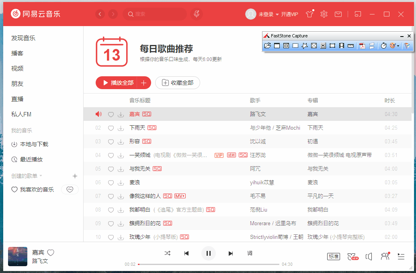Select FastStone's freehand capture tool
Image resolution: width=416 pixels, height=273 pixels.
click(304, 45)
